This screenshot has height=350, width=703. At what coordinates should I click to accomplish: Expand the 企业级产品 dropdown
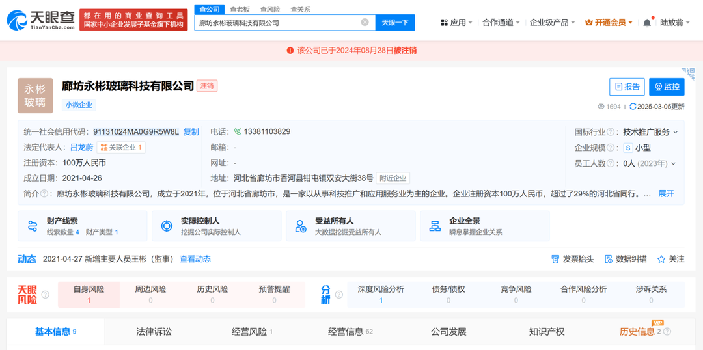573,22
